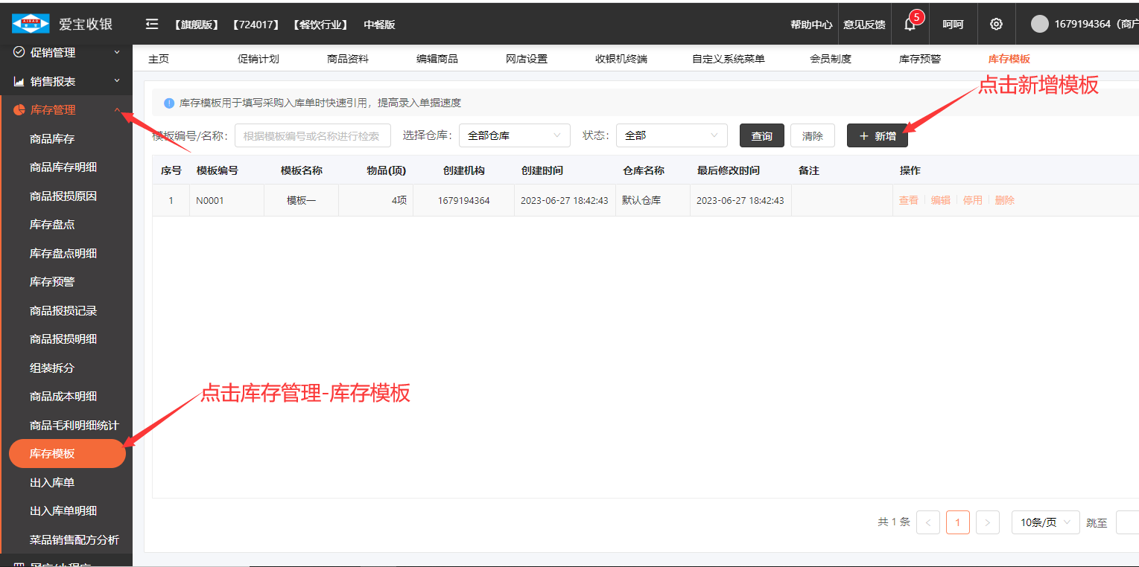The height and width of the screenshot is (567, 1139).
Task: Open 商品库存明细 in the sidebar
Action: tap(63, 167)
